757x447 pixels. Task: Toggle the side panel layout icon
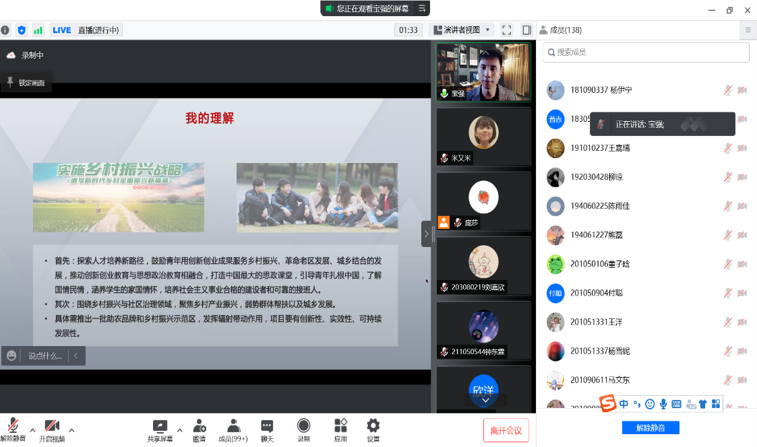point(526,30)
